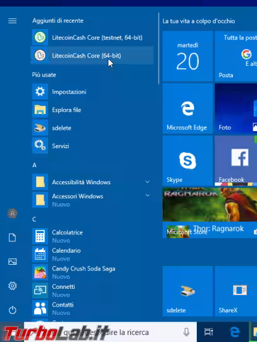Click the Cortana search input field
This screenshot has height=342, width=257.
pyautogui.click(x=110, y=332)
